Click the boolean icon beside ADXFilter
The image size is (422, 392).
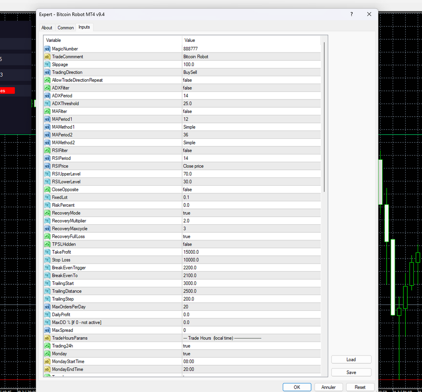point(47,88)
